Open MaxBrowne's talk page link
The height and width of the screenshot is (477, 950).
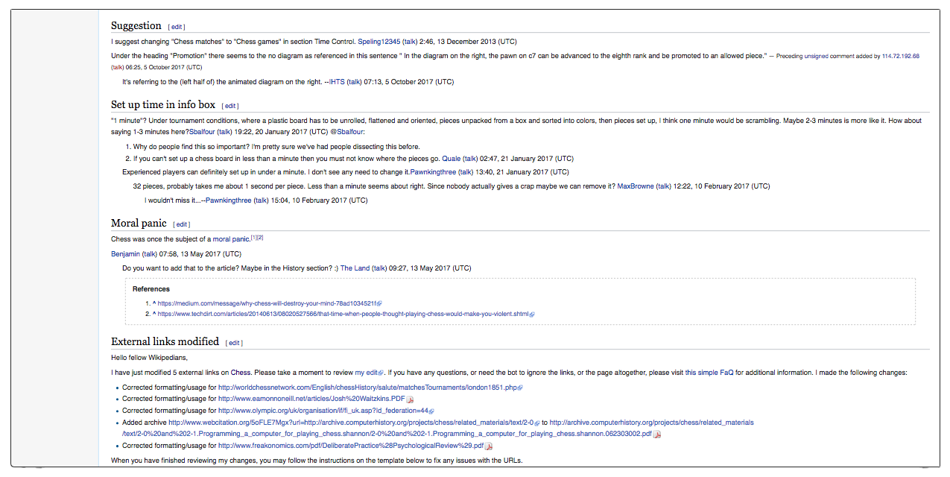[663, 186]
